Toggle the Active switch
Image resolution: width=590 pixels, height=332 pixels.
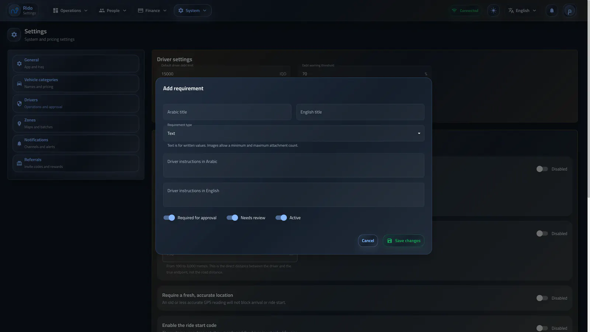click(x=281, y=218)
